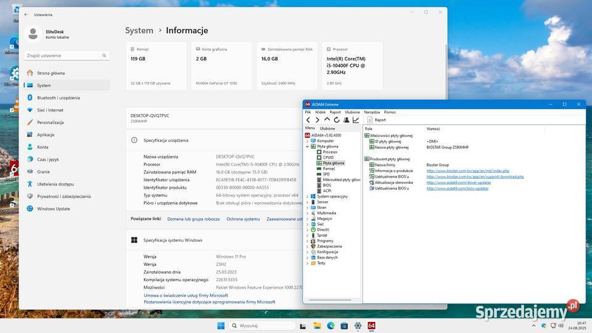This screenshot has height=333, width=592.
Task: Switch to the Ulubione tab in AIDA64 sidebar
Action: pyautogui.click(x=327, y=128)
